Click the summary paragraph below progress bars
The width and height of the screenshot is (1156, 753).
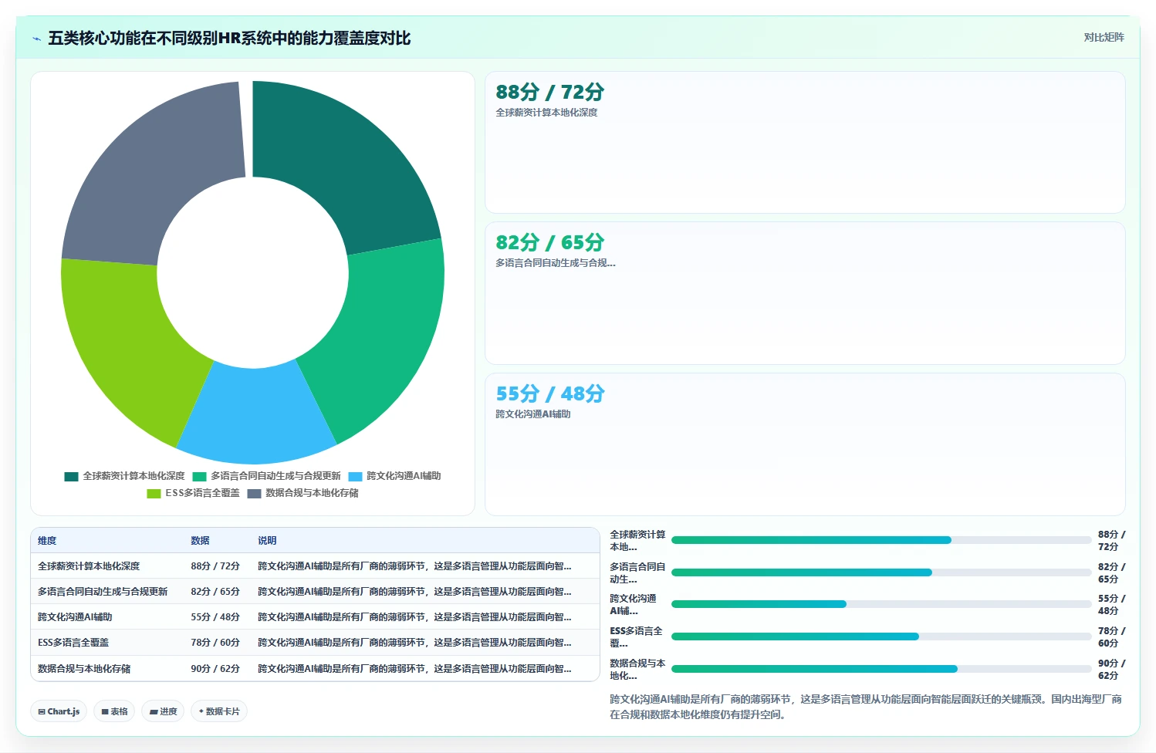tap(866, 707)
